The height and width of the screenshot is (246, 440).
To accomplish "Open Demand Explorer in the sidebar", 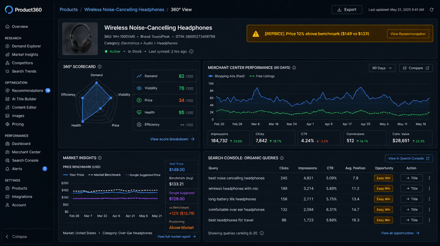I will pyautogui.click(x=27, y=46).
